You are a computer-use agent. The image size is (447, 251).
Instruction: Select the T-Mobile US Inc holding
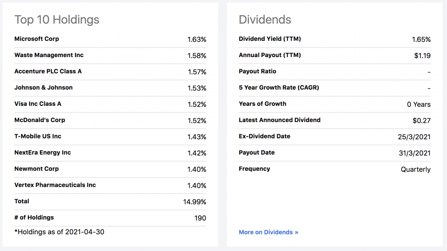[38, 136]
